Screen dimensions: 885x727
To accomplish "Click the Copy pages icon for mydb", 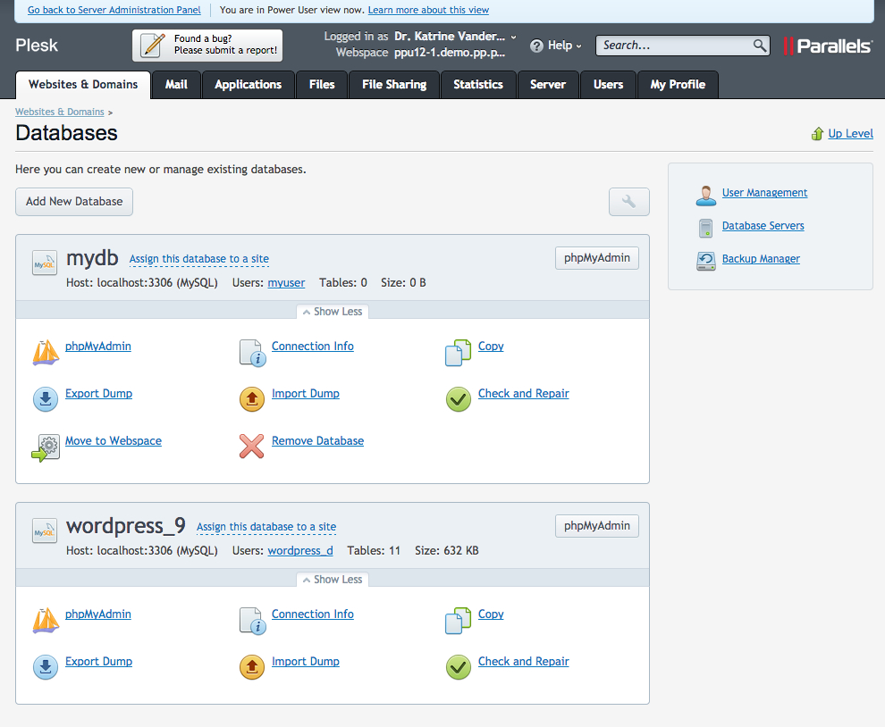I will coord(458,353).
